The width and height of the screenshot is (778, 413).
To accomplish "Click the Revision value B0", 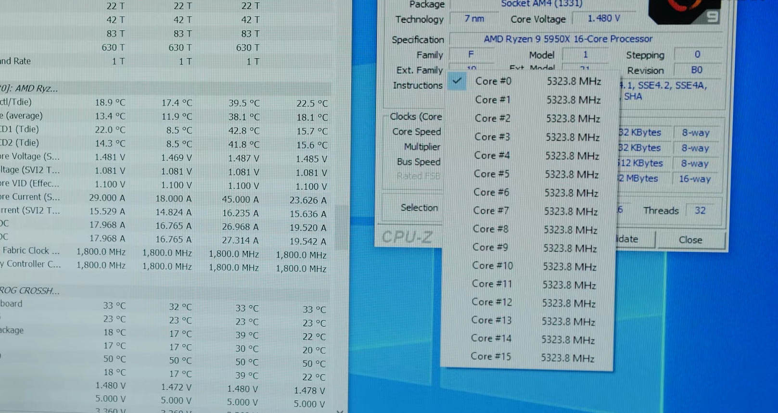I will point(697,70).
